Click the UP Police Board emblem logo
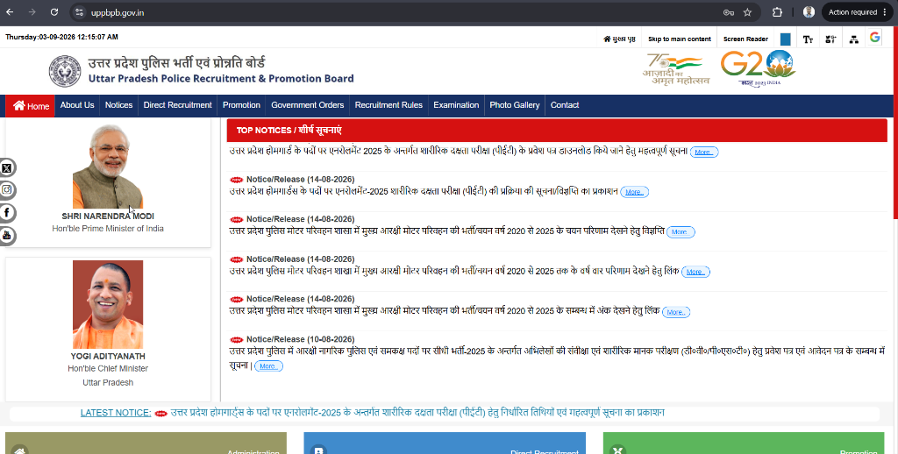 [65, 71]
